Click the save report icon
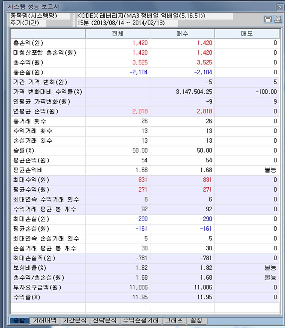The width and height of the screenshot is (285, 328). pyautogui.click(x=268, y=20)
